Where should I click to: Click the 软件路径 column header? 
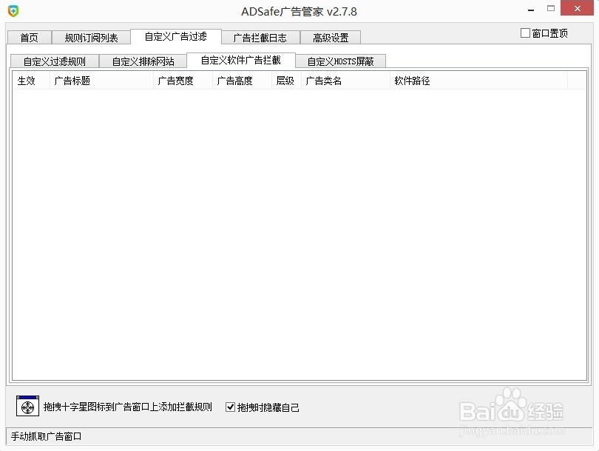[478, 81]
